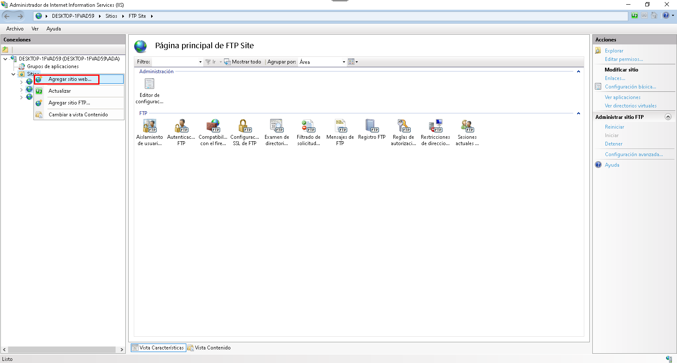Click Detener in the Acciones panel
This screenshot has height=363, width=677.
613,144
